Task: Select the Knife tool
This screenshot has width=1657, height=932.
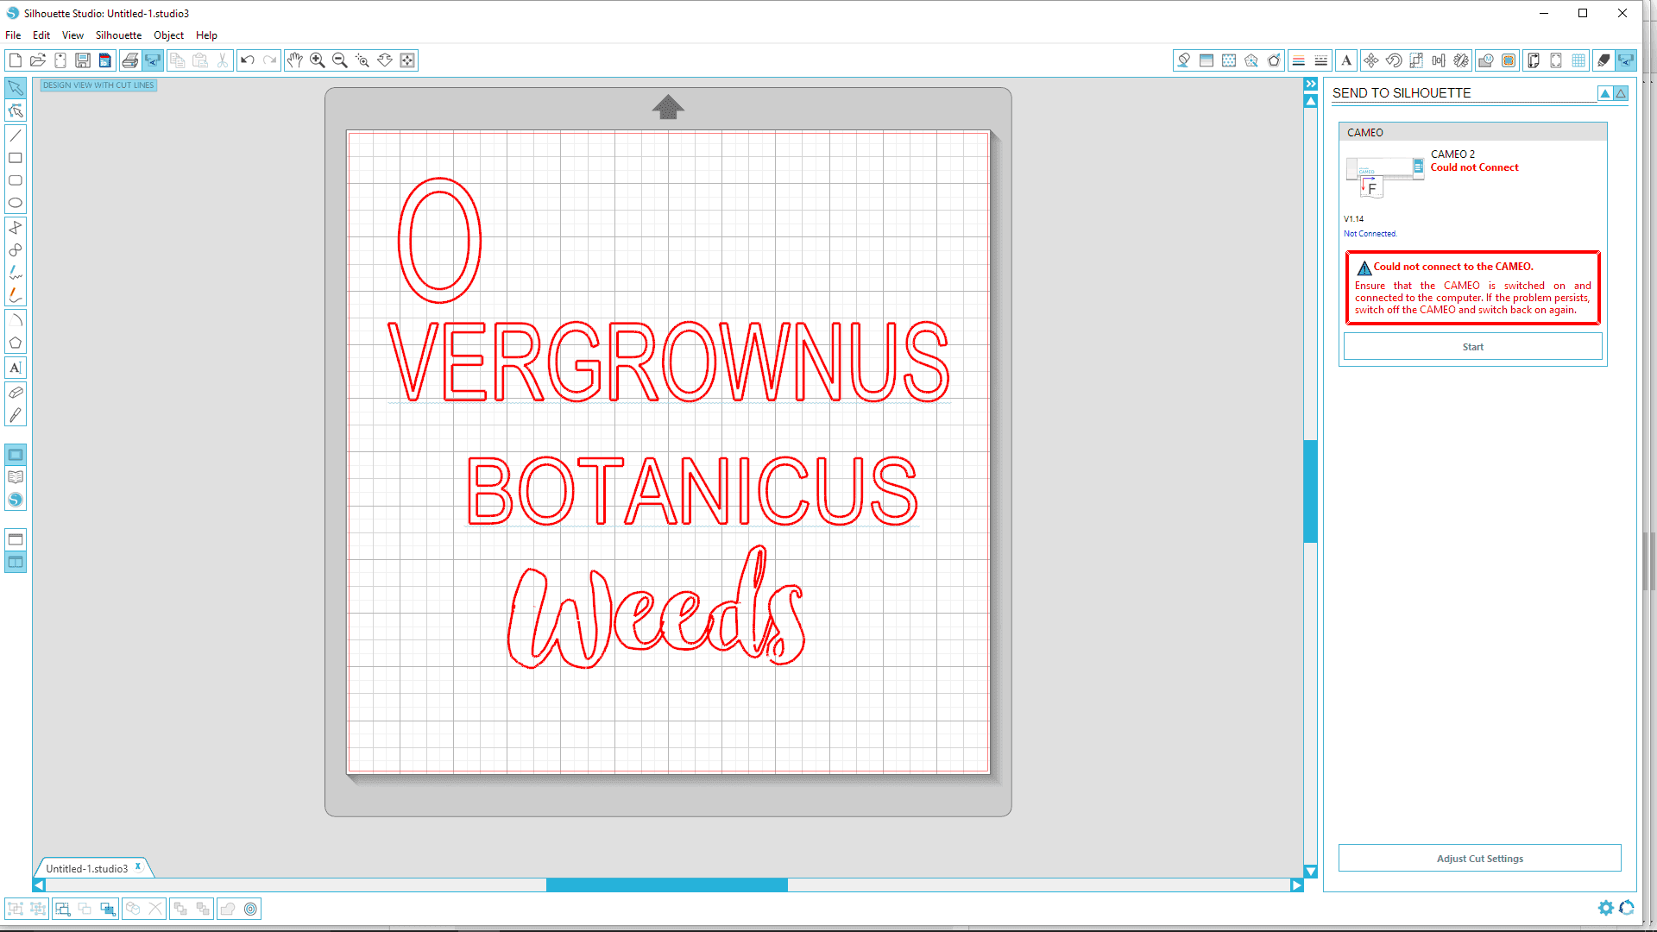Action: click(x=16, y=415)
